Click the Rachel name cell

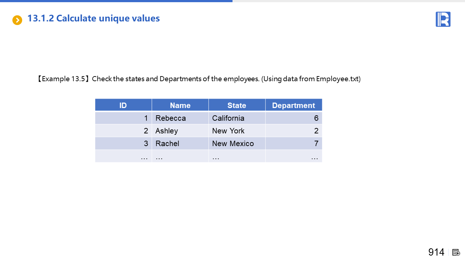[167, 144]
